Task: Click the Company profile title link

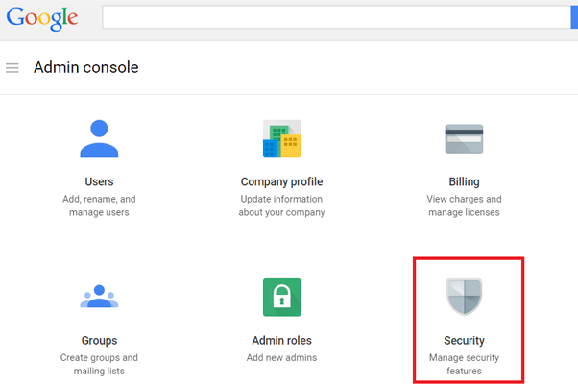Action: click(x=281, y=181)
